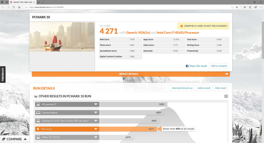Click the padlock site security icon

pyautogui.click(x=26, y=7)
